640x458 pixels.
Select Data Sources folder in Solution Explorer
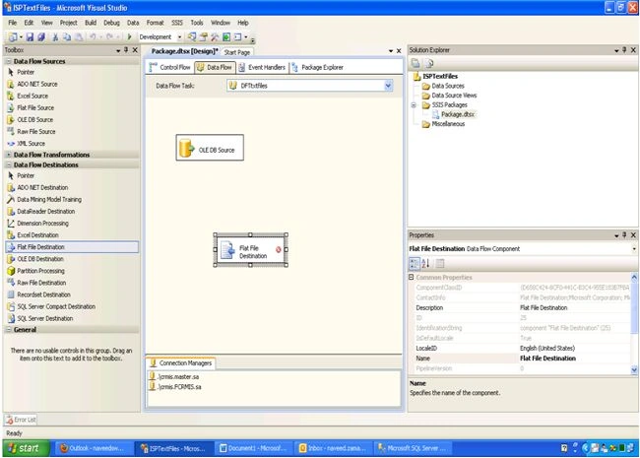444,86
